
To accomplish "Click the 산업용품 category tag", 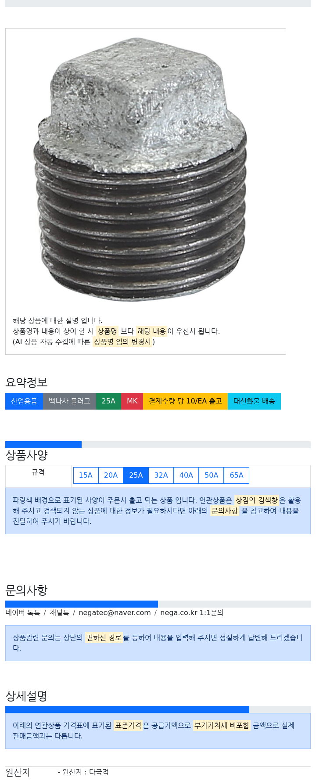I will click(24, 401).
